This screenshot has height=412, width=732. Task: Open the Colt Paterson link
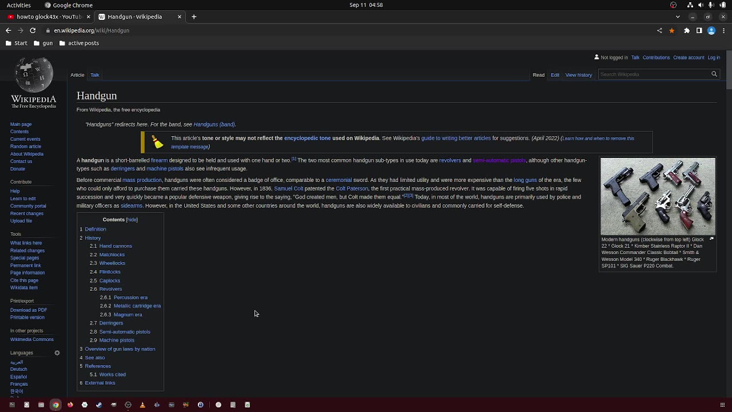(x=352, y=188)
